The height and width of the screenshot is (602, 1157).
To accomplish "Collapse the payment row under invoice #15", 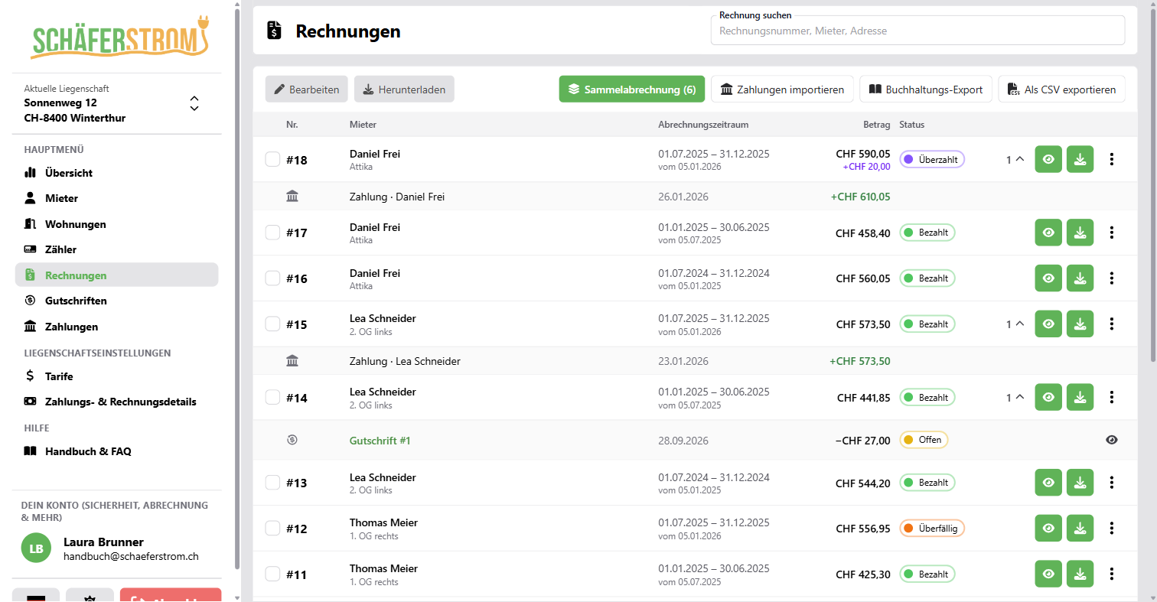I will pyautogui.click(x=1015, y=324).
